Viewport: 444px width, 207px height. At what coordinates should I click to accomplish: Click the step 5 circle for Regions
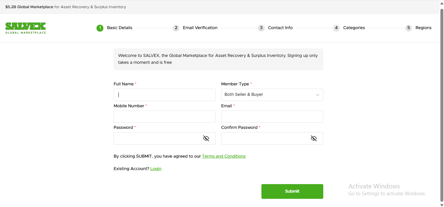(409, 28)
